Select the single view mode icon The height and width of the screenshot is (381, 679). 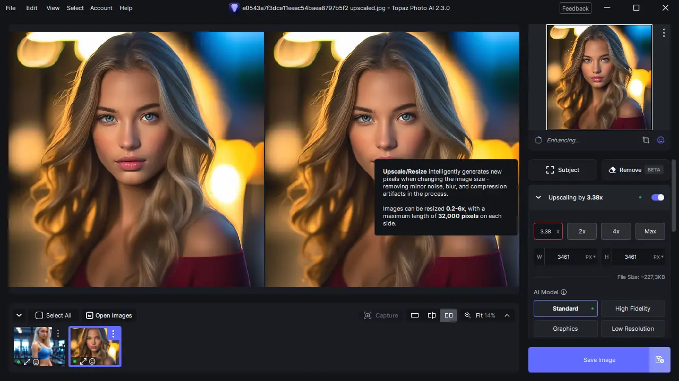414,315
